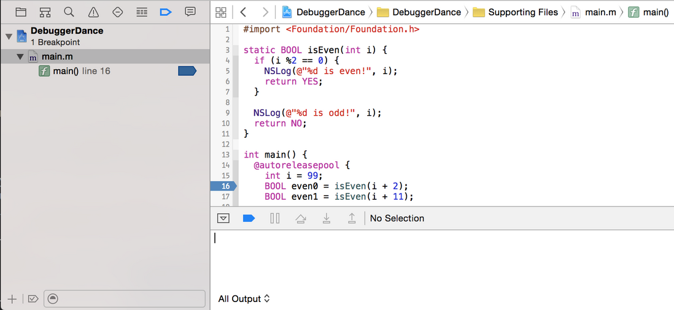Collapse the DebuggerDance project disclosure triangle
This screenshot has width=674, height=310.
[x=9, y=36]
